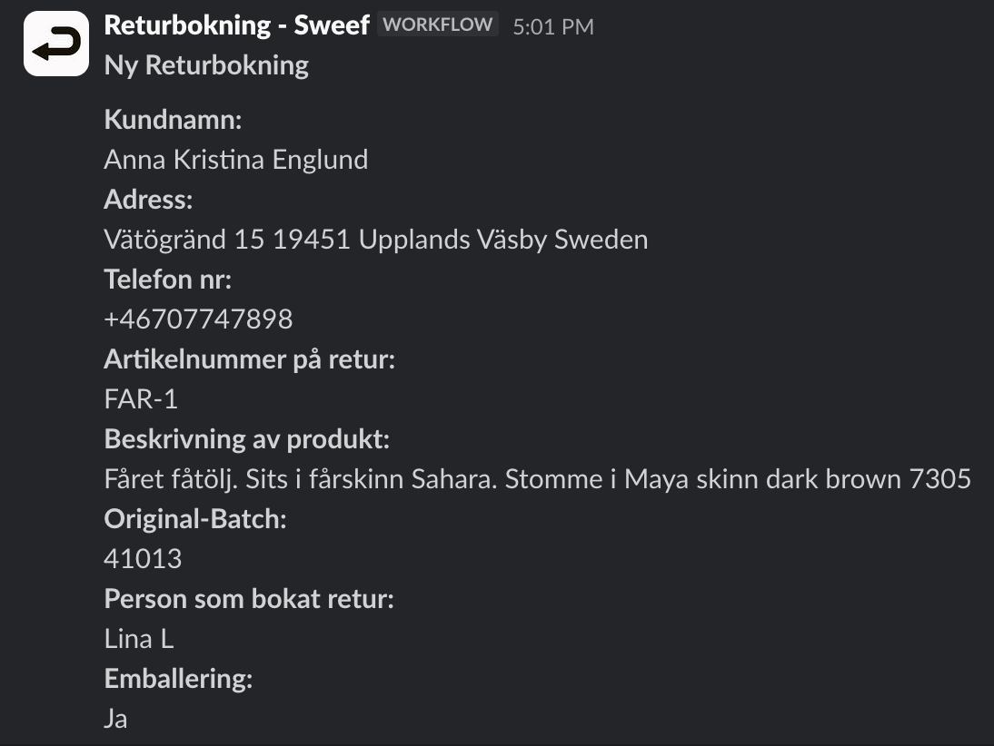Viewport: 994px width, 746px height.
Task: Click the "Person som bokat retur:" label
Action: click(249, 599)
